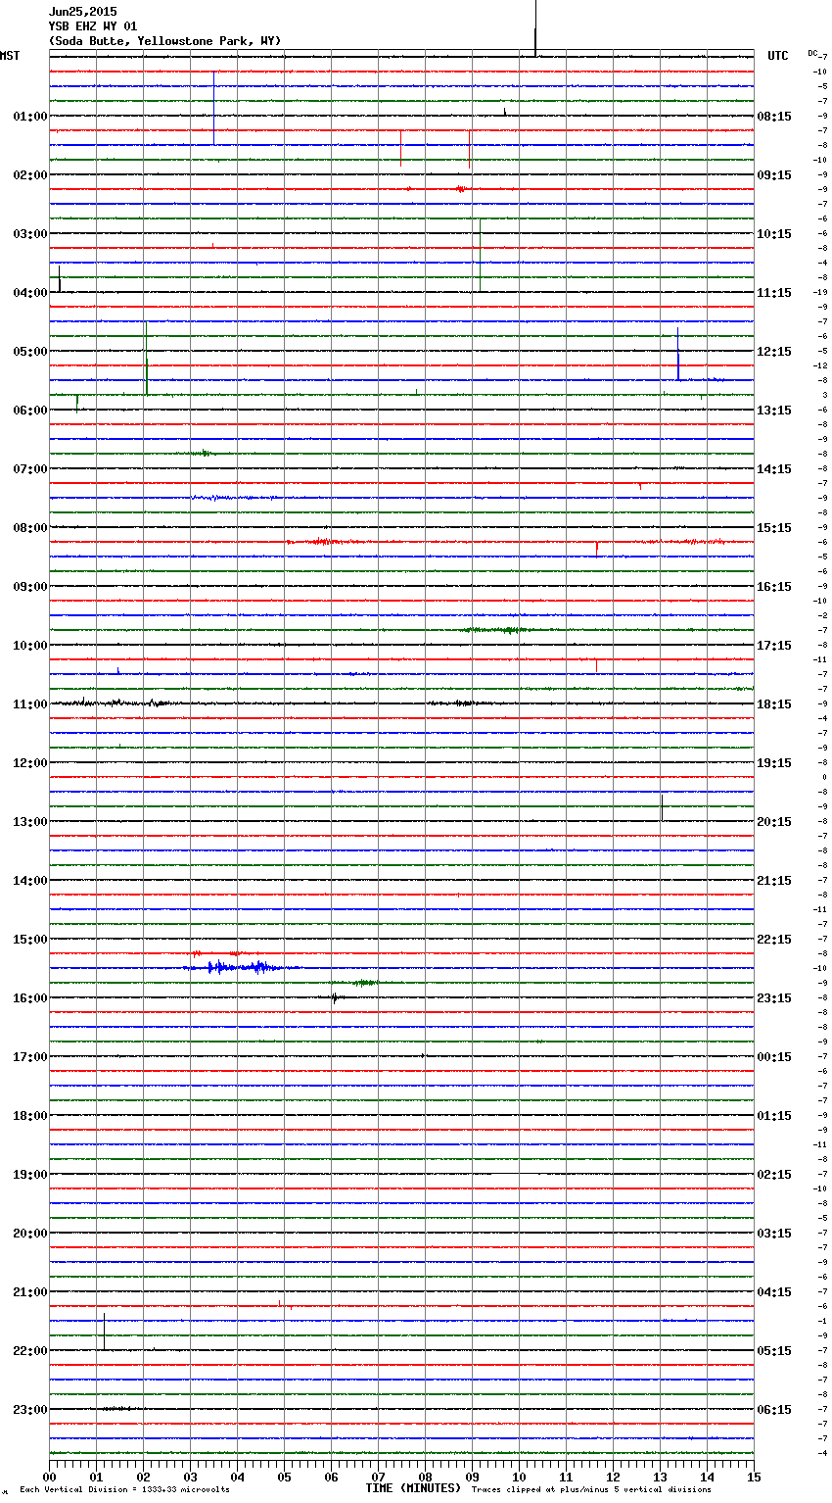Click the 18:15 UTC time label

point(774,704)
